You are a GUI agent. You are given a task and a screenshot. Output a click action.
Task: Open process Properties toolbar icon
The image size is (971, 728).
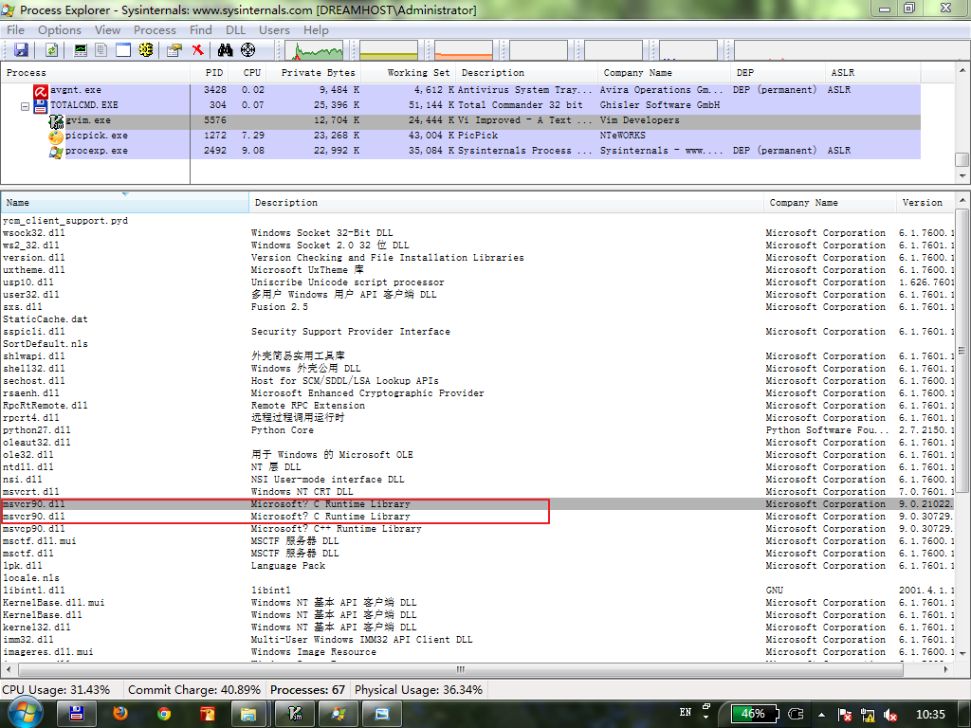174,50
